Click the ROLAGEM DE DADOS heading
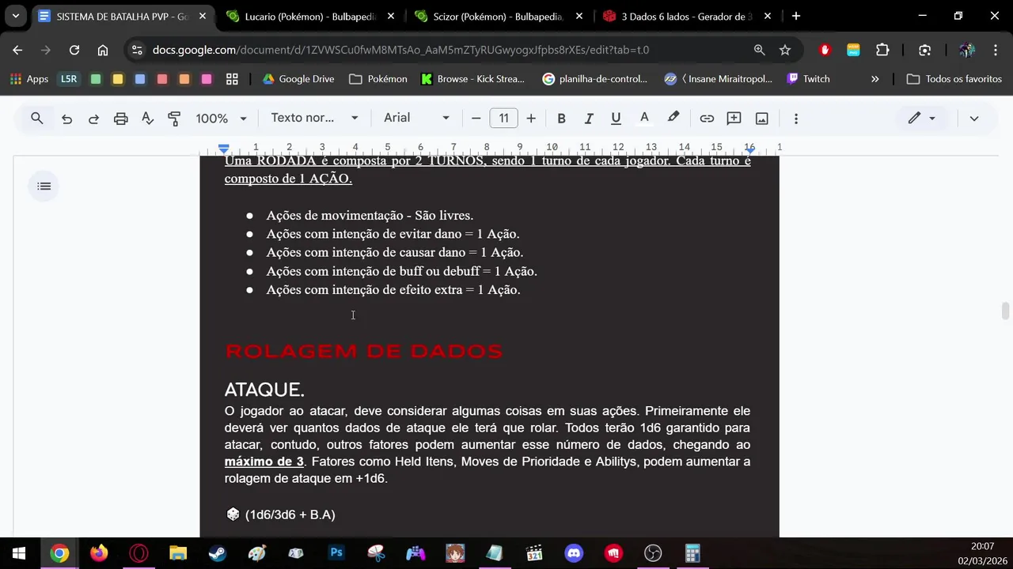This screenshot has width=1013, height=569. [x=364, y=352]
